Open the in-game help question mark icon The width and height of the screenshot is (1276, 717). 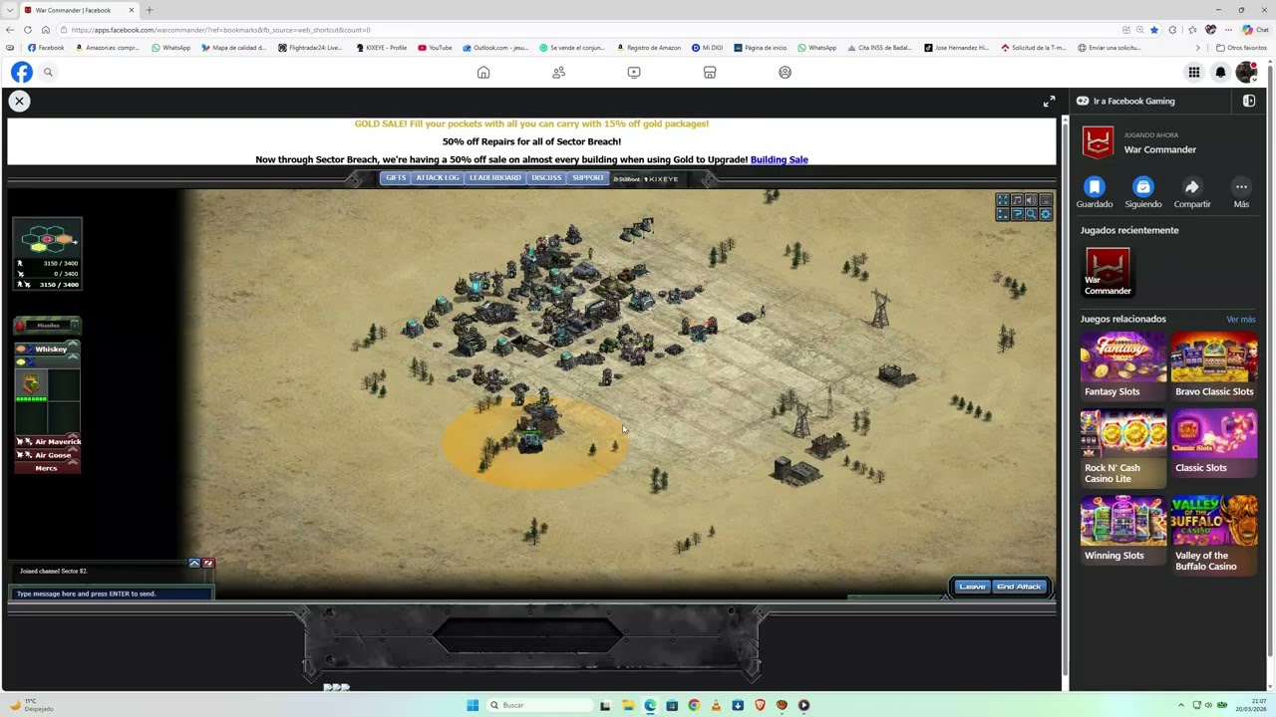pyautogui.click(x=1017, y=214)
